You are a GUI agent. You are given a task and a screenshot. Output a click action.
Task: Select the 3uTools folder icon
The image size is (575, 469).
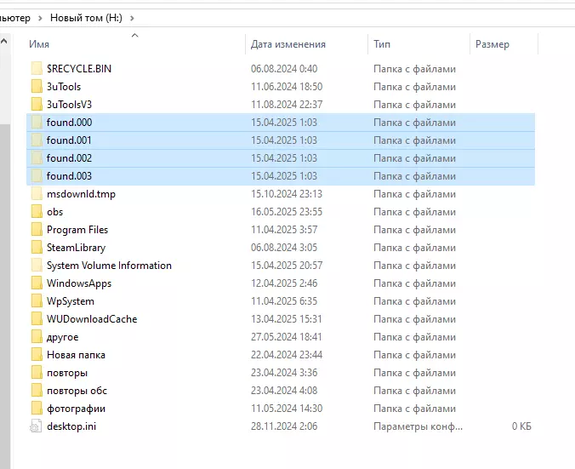37,87
